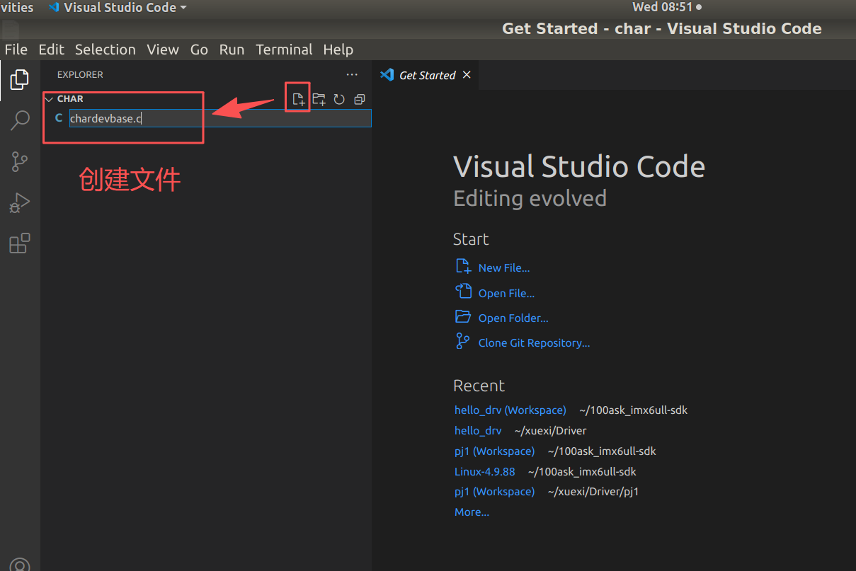Click the Wed 08:51 clock in top bar
The width and height of the screenshot is (856, 571).
(x=663, y=7)
